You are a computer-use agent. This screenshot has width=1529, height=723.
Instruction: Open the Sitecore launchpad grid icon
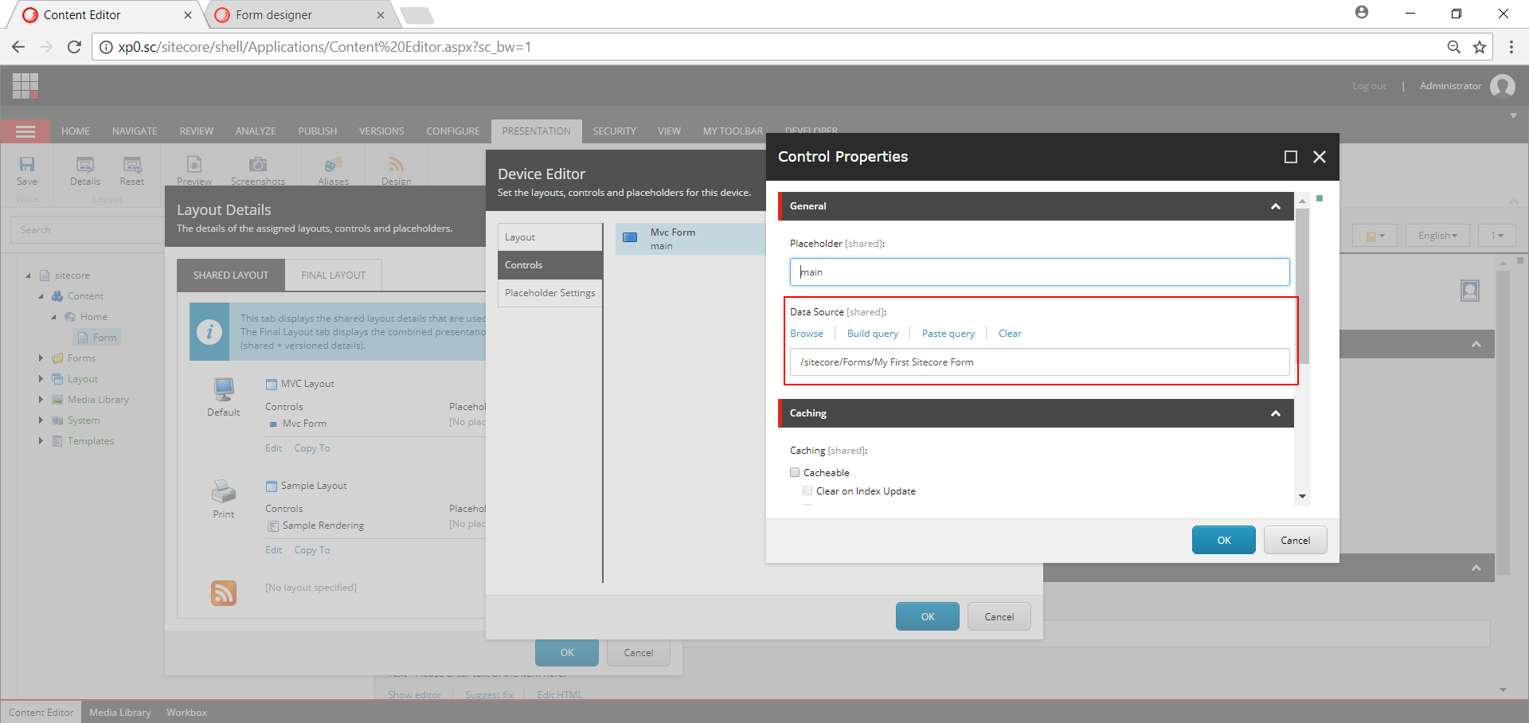pos(25,85)
